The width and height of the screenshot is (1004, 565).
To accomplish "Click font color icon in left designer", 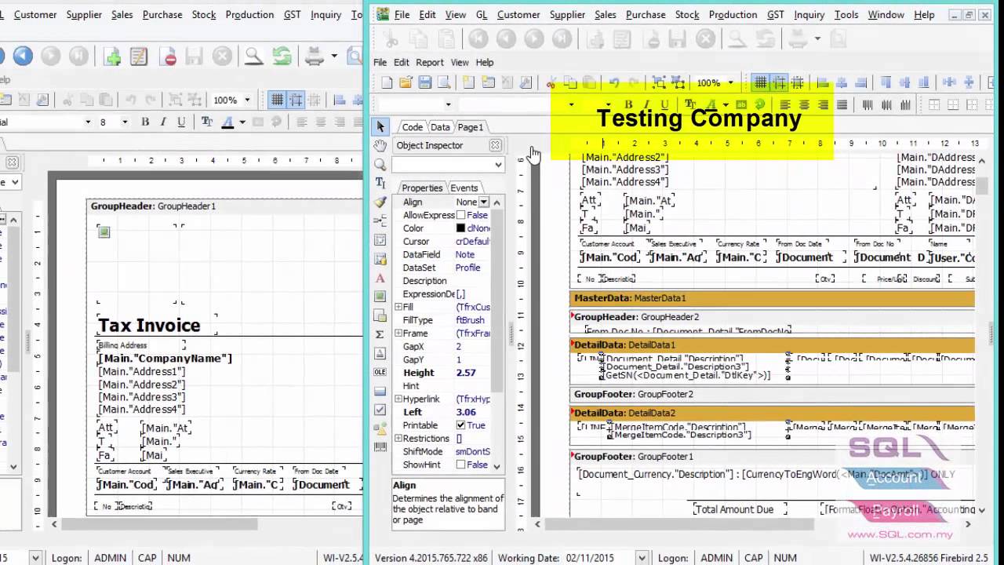I will pyautogui.click(x=227, y=122).
